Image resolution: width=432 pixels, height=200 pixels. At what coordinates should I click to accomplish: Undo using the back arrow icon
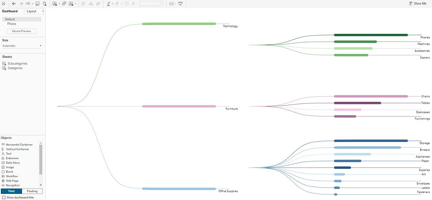[x=14, y=4]
